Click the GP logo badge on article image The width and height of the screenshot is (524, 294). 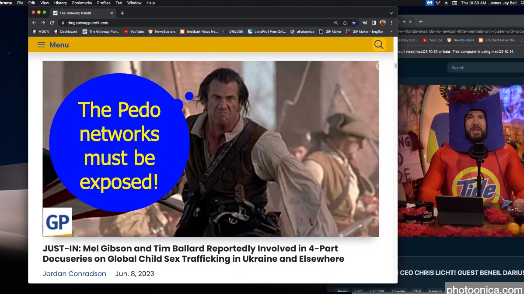point(57,222)
